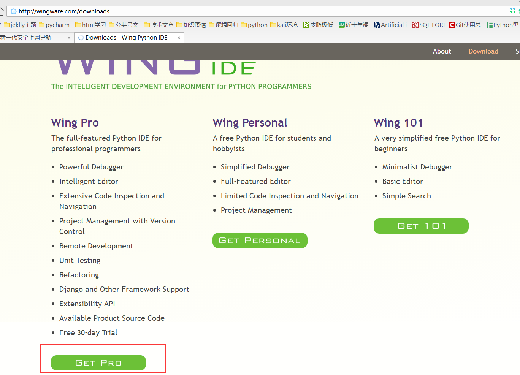Click the 'Full-Featured Editor' list item
The width and height of the screenshot is (520, 375).
(256, 181)
